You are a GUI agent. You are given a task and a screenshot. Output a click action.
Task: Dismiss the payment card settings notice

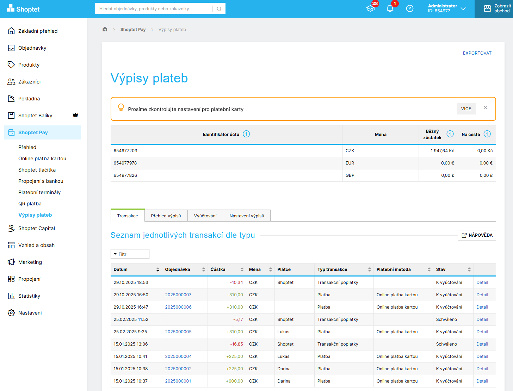(x=485, y=108)
